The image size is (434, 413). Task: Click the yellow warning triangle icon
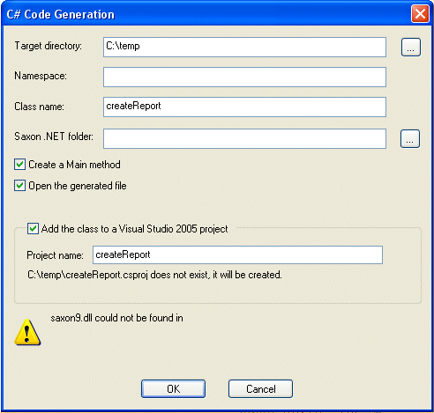tap(27, 332)
